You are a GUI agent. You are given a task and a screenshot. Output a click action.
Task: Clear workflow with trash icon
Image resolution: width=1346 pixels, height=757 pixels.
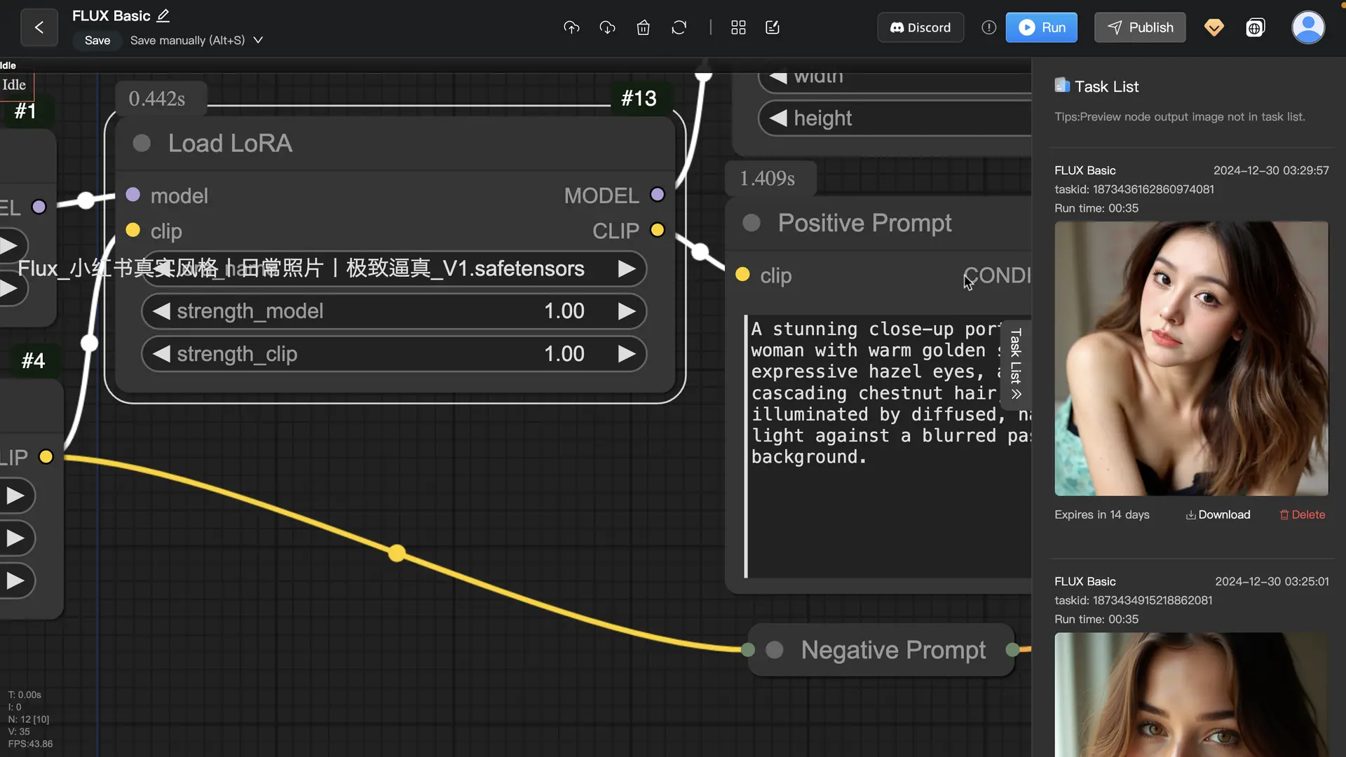pos(643,27)
